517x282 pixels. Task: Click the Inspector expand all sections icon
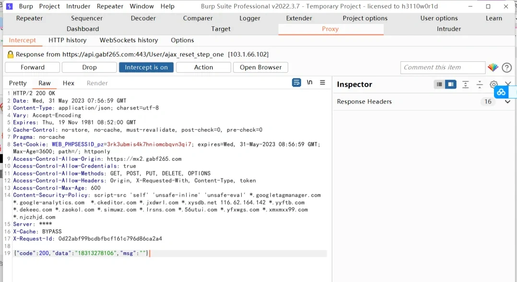pyautogui.click(x=465, y=85)
